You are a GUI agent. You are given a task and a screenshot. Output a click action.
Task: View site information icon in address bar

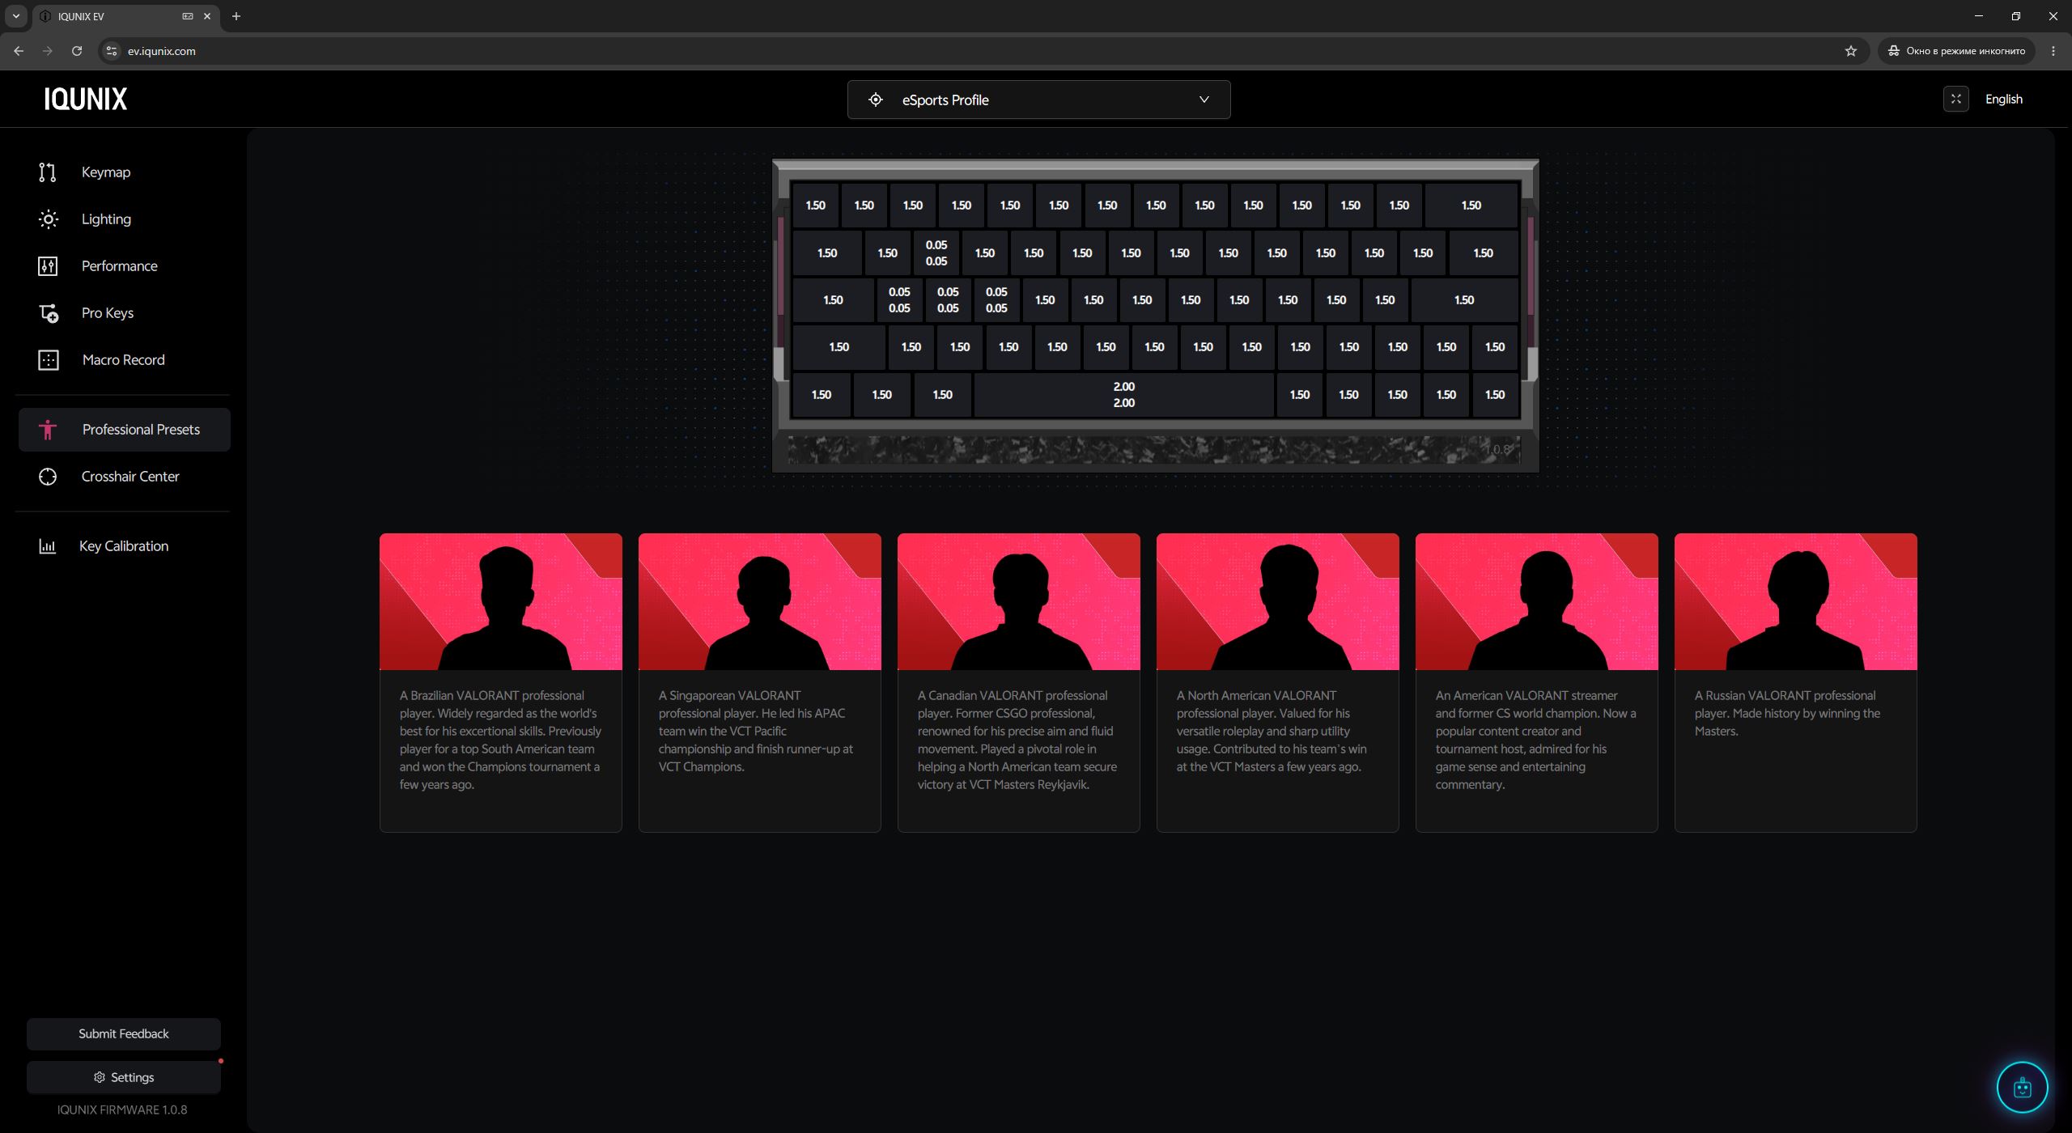112,51
